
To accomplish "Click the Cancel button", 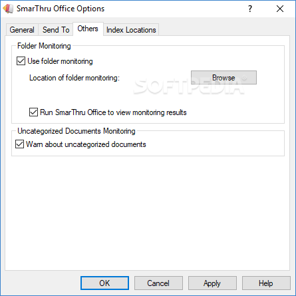I will pos(158,283).
